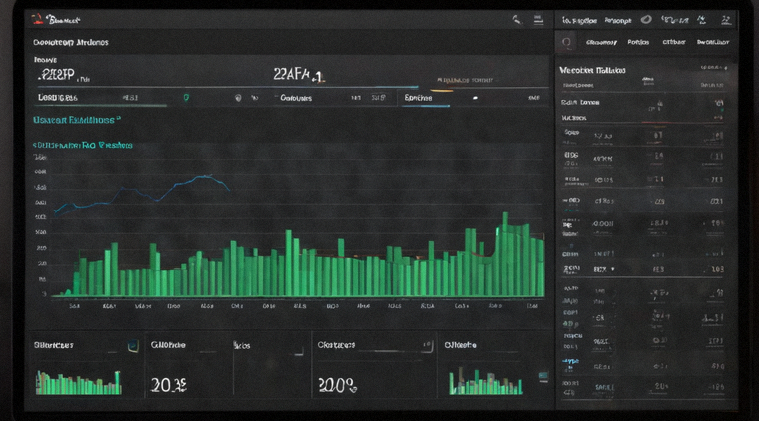The width and height of the screenshot is (759, 421).
Task: Click the second text link in top-right toolbar
Action: coord(618,20)
